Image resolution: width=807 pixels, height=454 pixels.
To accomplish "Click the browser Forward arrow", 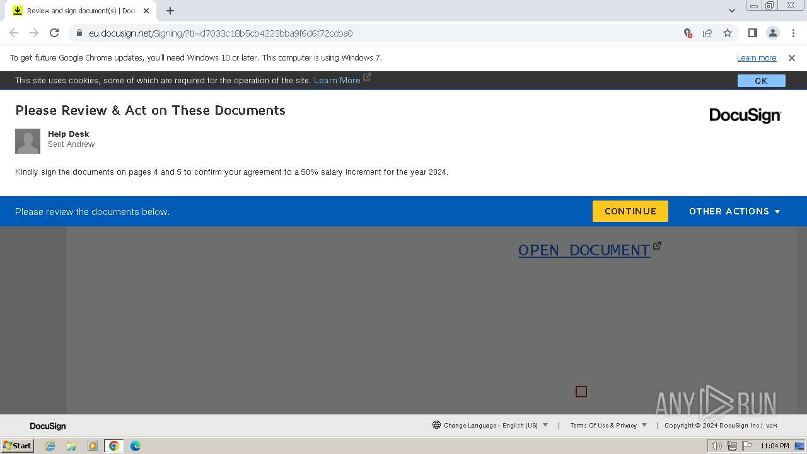I will pyautogui.click(x=34, y=33).
